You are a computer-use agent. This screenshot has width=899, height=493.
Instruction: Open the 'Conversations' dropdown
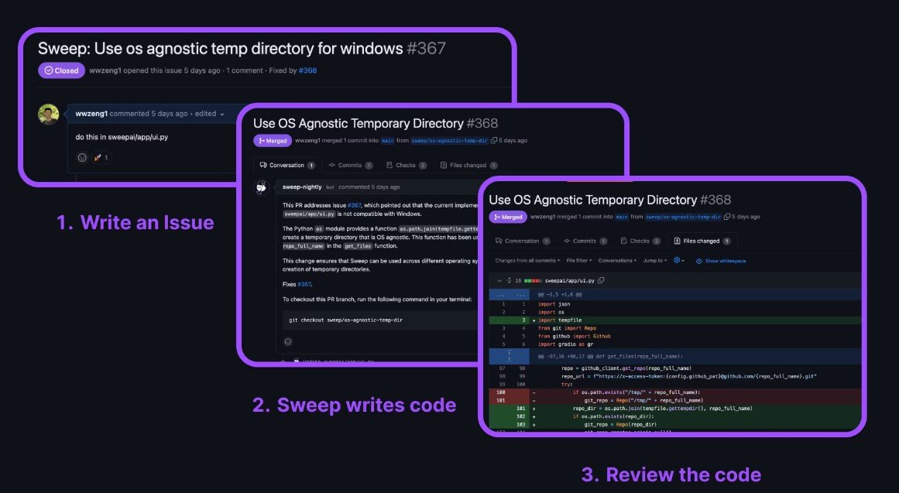coord(617,261)
